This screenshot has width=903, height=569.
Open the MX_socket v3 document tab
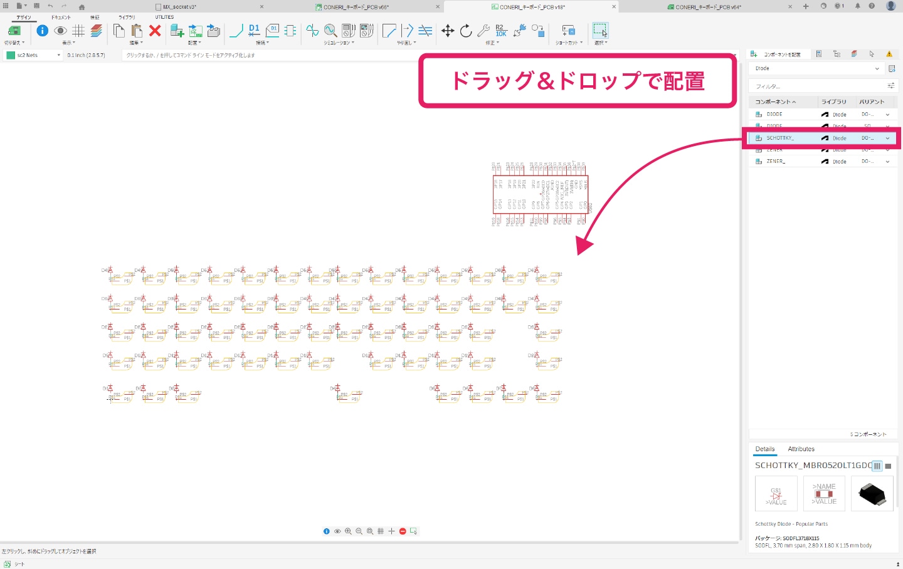click(x=179, y=7)
